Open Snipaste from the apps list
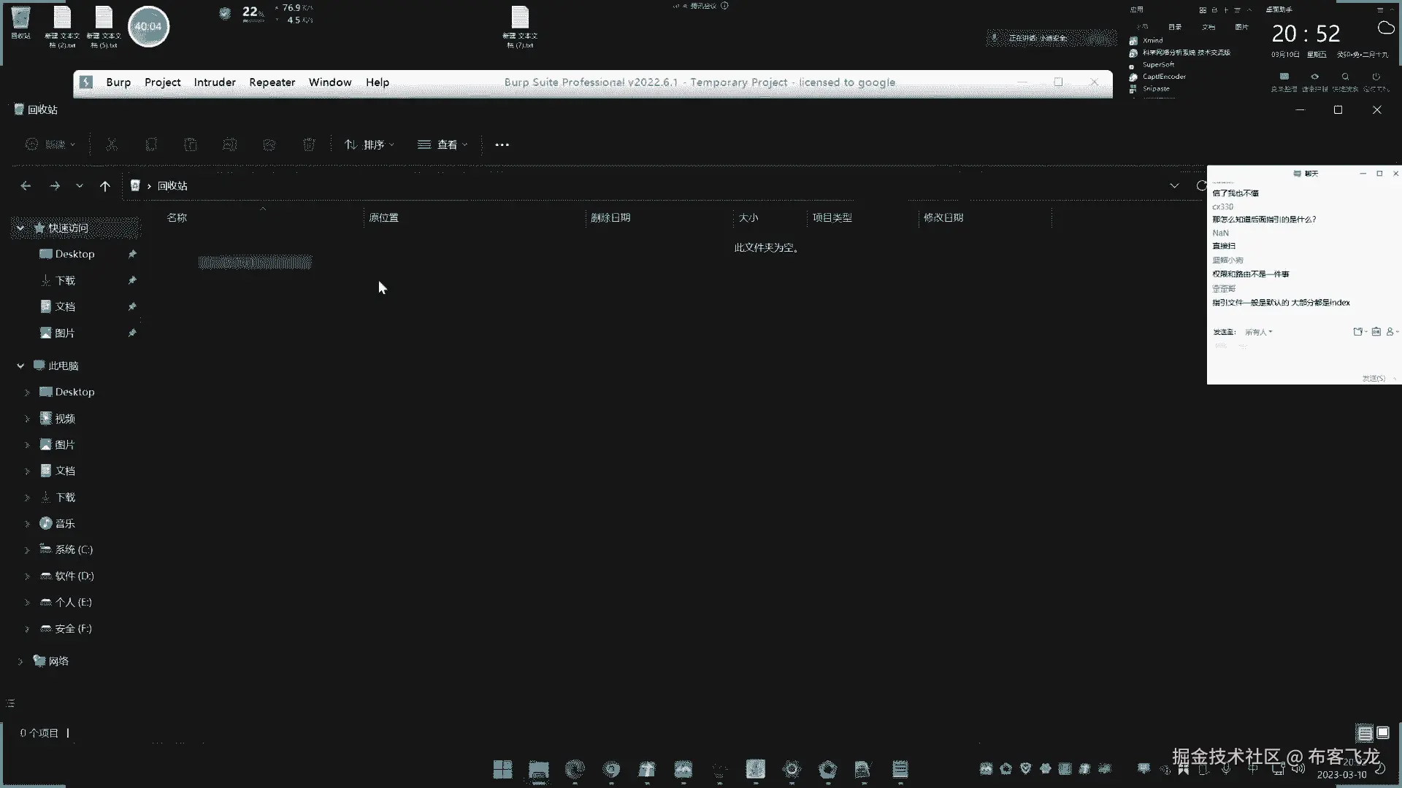This screenshot has height=788, width=1402. coord(1156,89)
